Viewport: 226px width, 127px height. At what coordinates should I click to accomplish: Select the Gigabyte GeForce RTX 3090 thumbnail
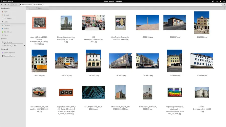pyautogui.click(x=66, y=92)
